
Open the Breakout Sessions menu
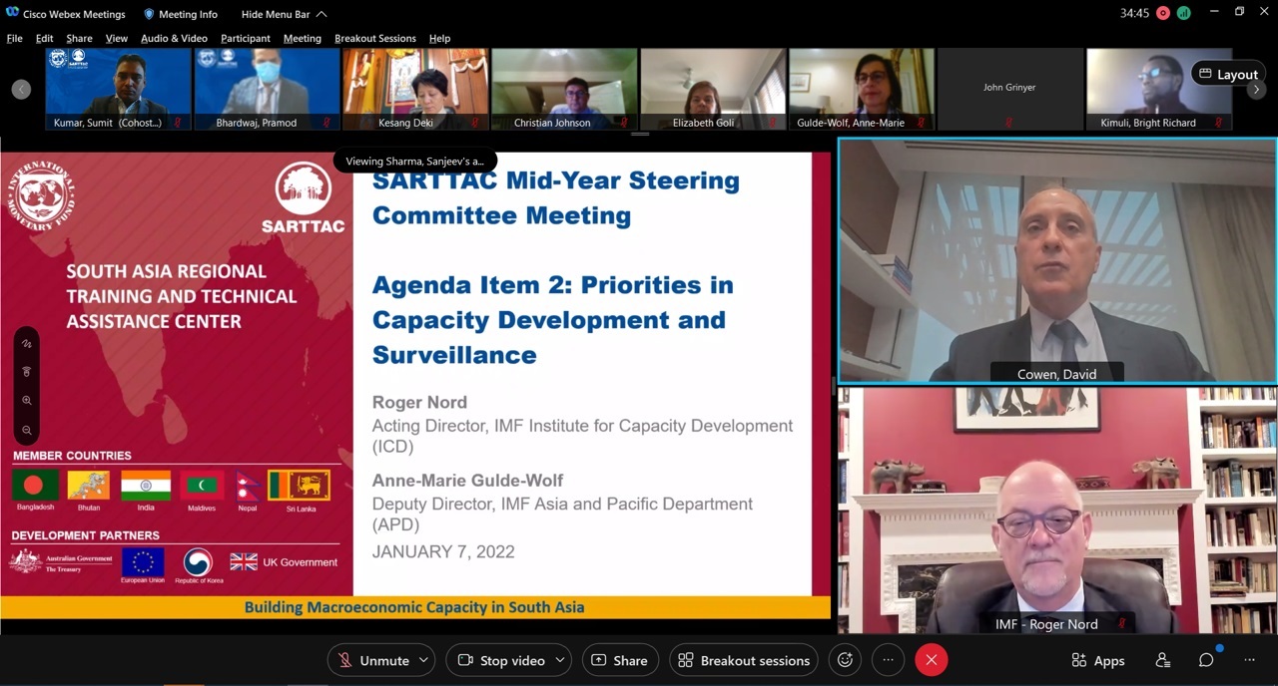pos(375,38)
